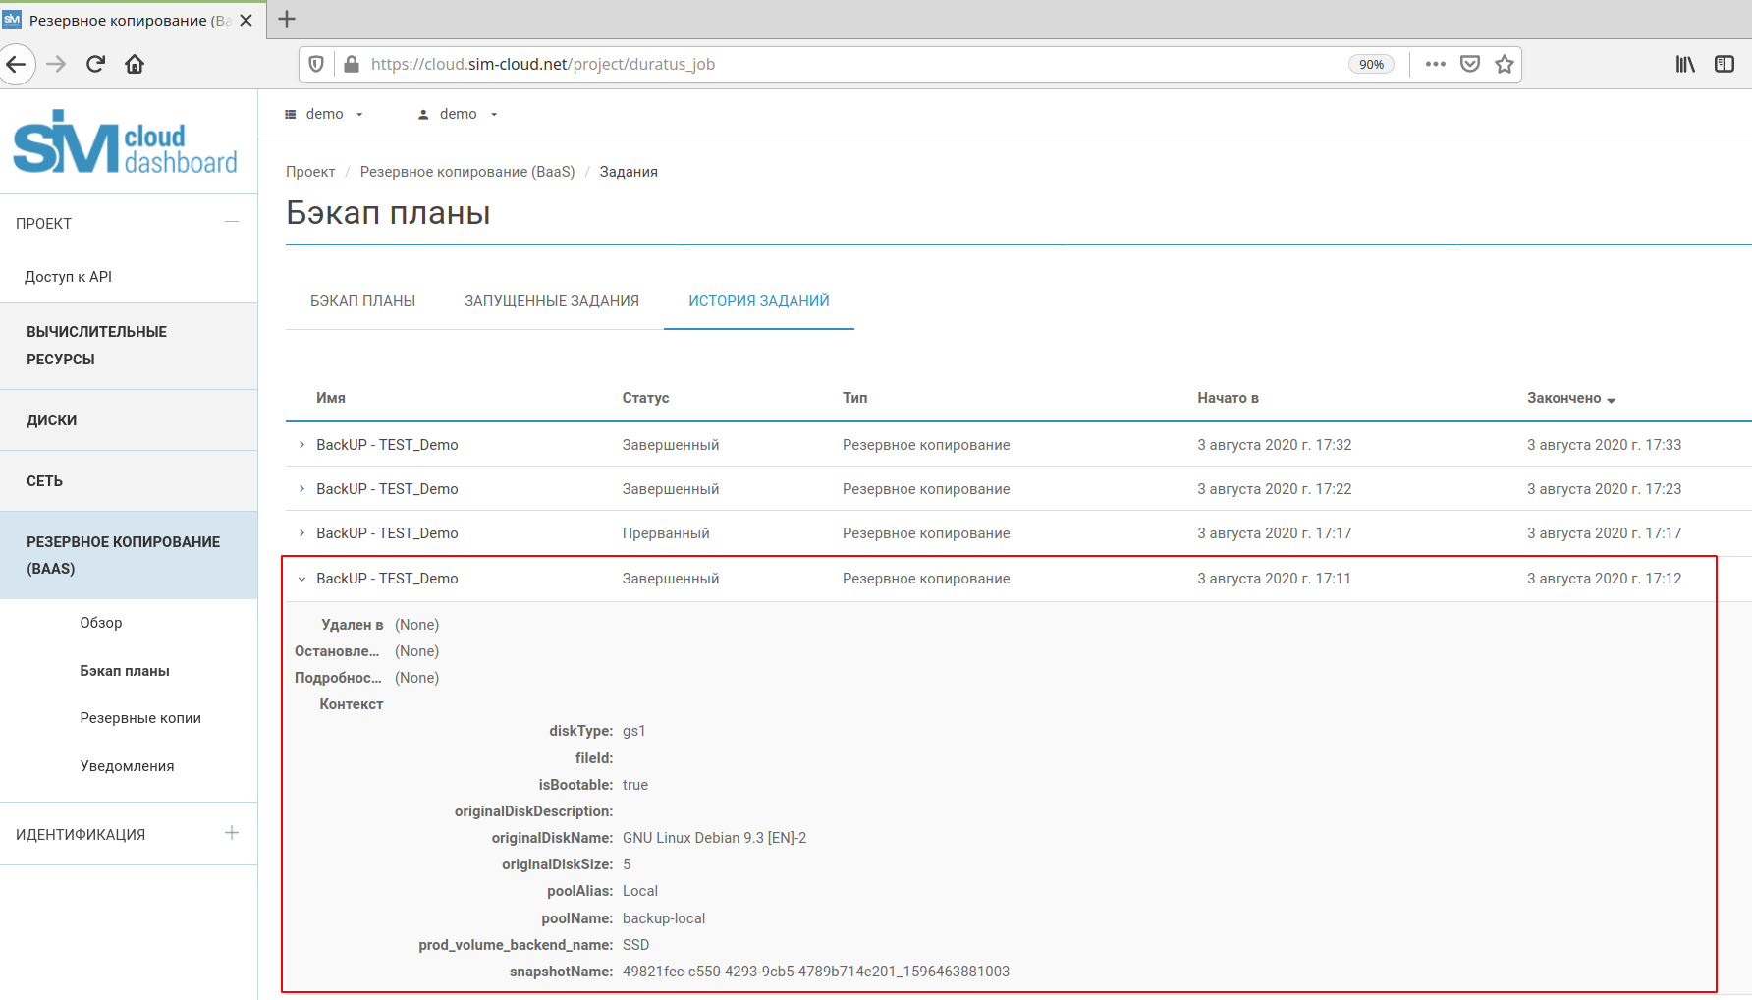The image size is (1752, 1000).
Task: Switch to Запущенные задания tab
Action: pos(552,301)
